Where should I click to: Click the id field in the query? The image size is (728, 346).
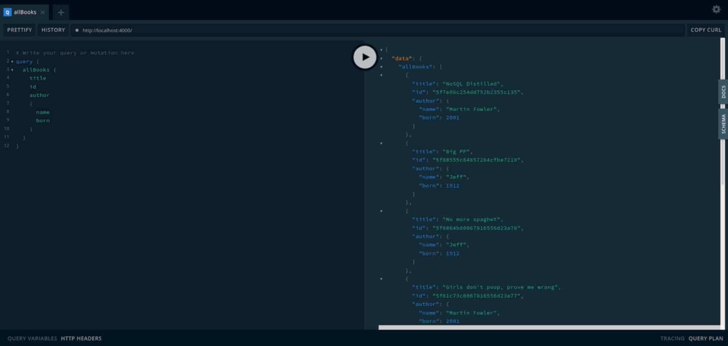pos(33,86)
